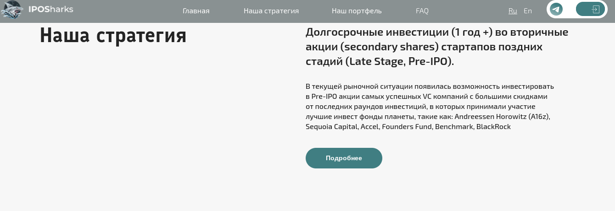Click the large Наша стратегия page heading
615x211 pixels.
coord(113,35)
